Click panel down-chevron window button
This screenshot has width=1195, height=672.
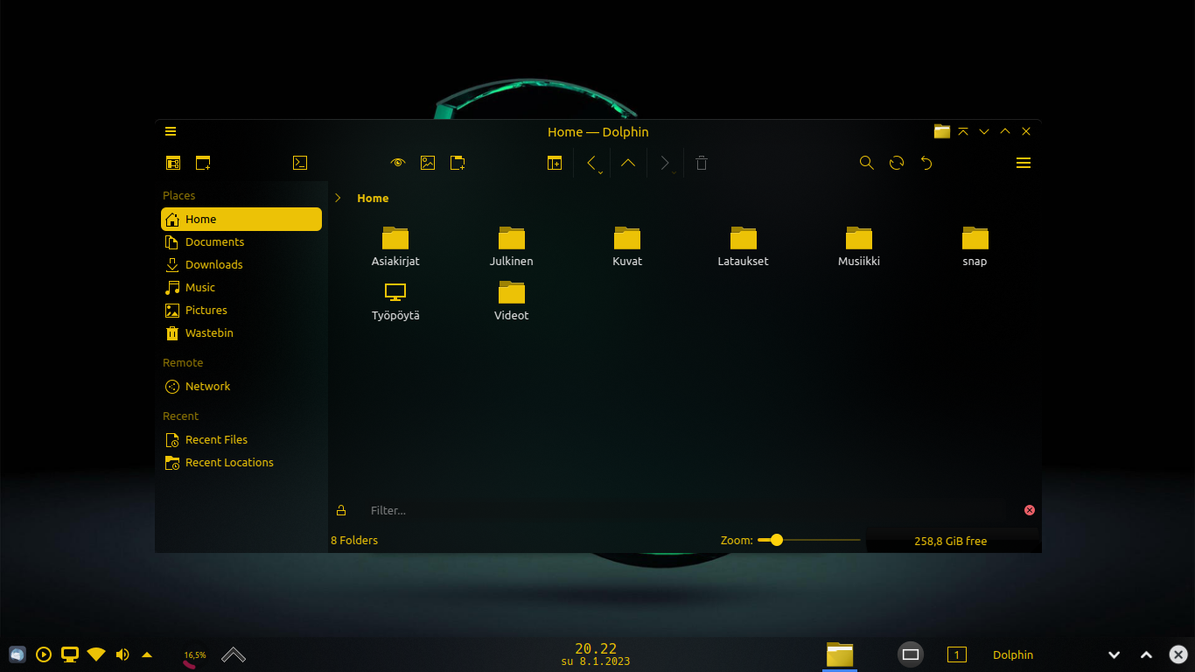pyautogui.click(x=1115, y=654)
